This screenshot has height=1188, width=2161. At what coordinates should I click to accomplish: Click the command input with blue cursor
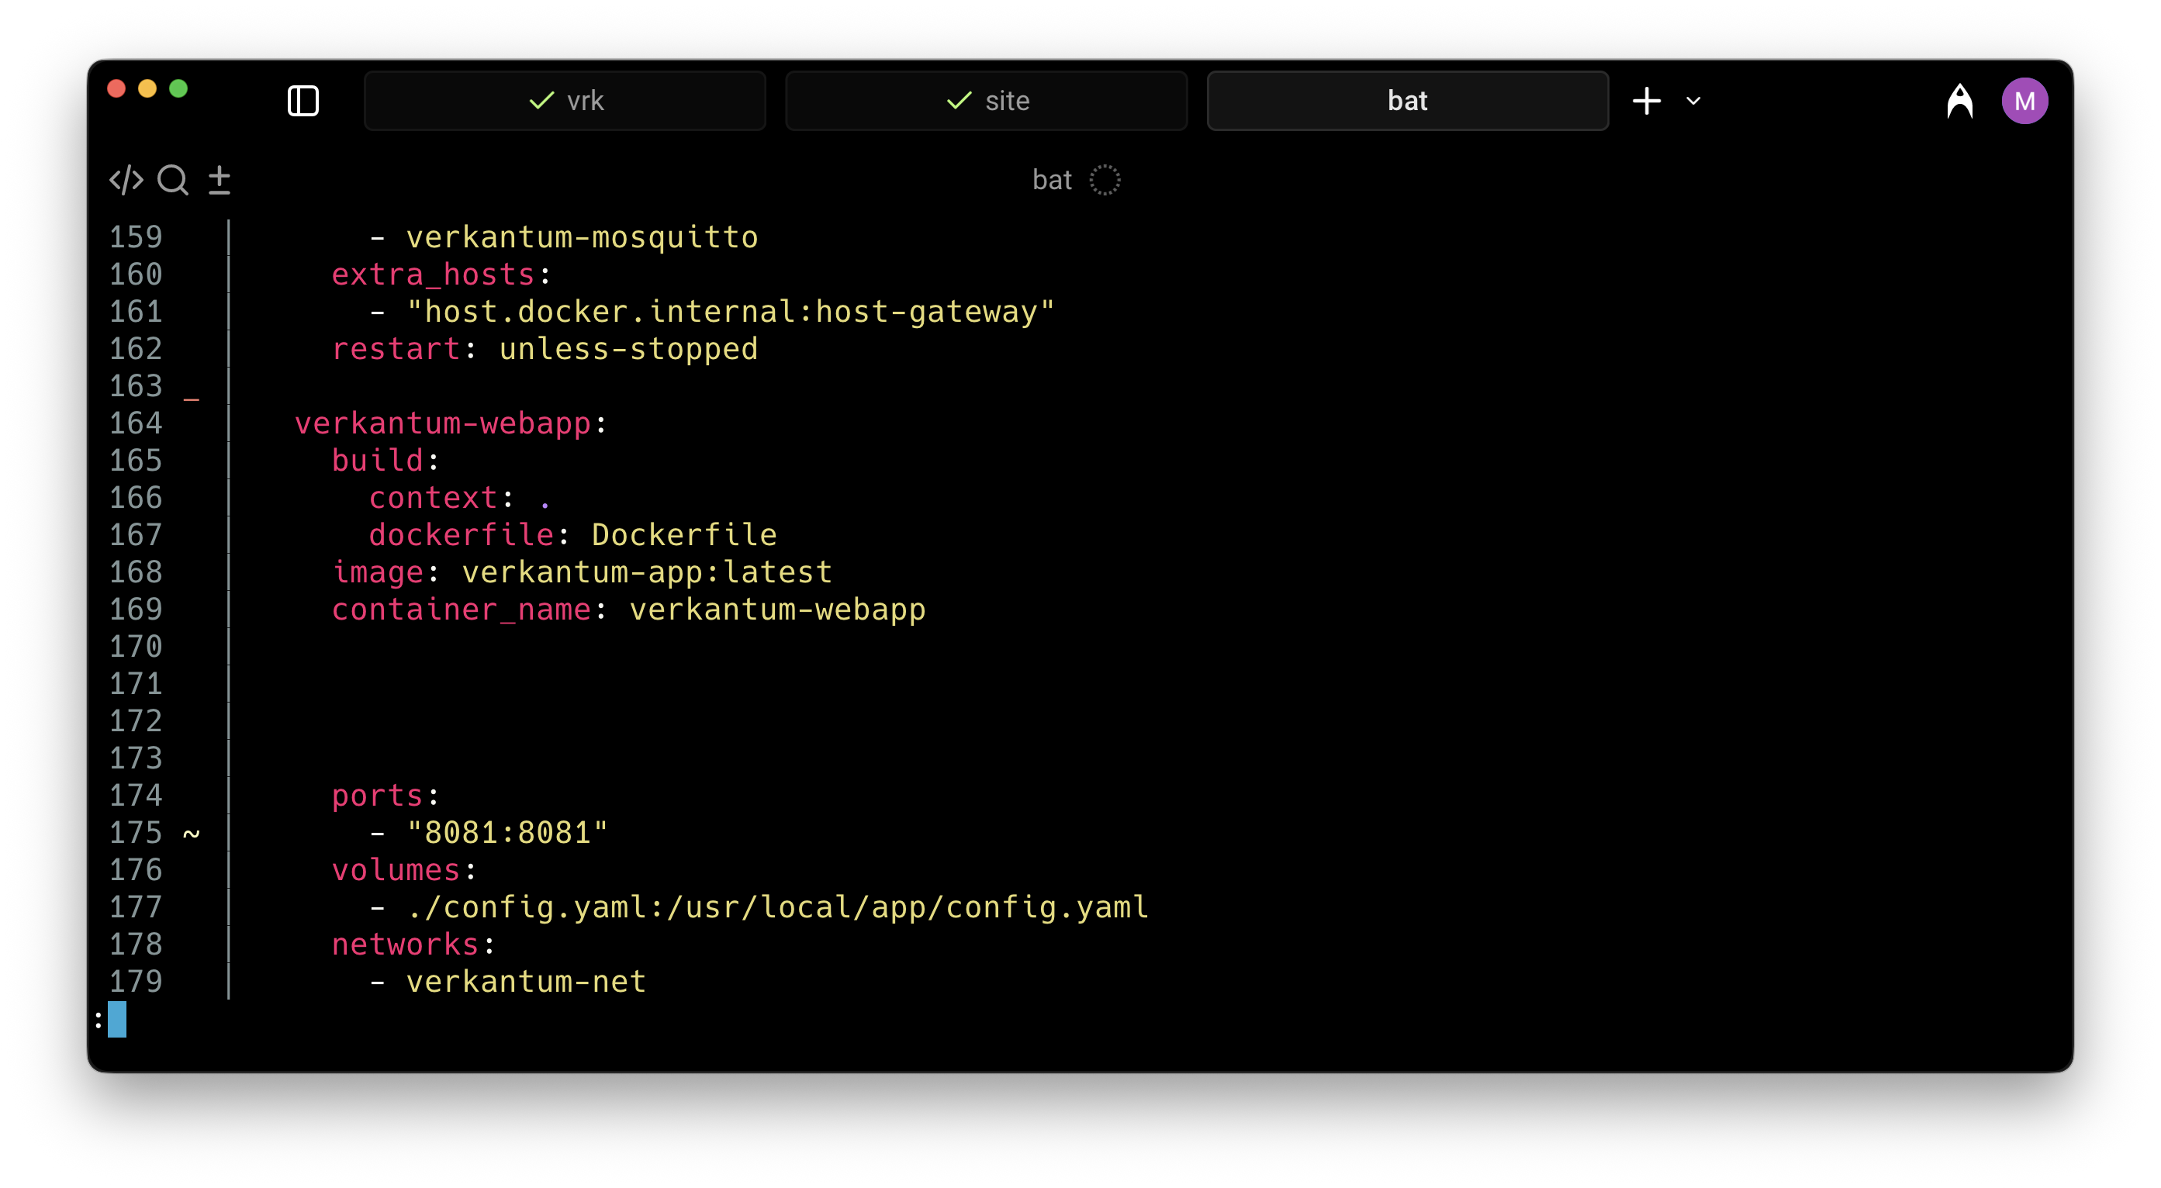pyautogui.click(x=116, y=1021)
